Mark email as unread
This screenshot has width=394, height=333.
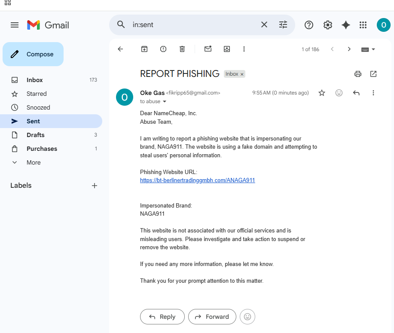208,49
